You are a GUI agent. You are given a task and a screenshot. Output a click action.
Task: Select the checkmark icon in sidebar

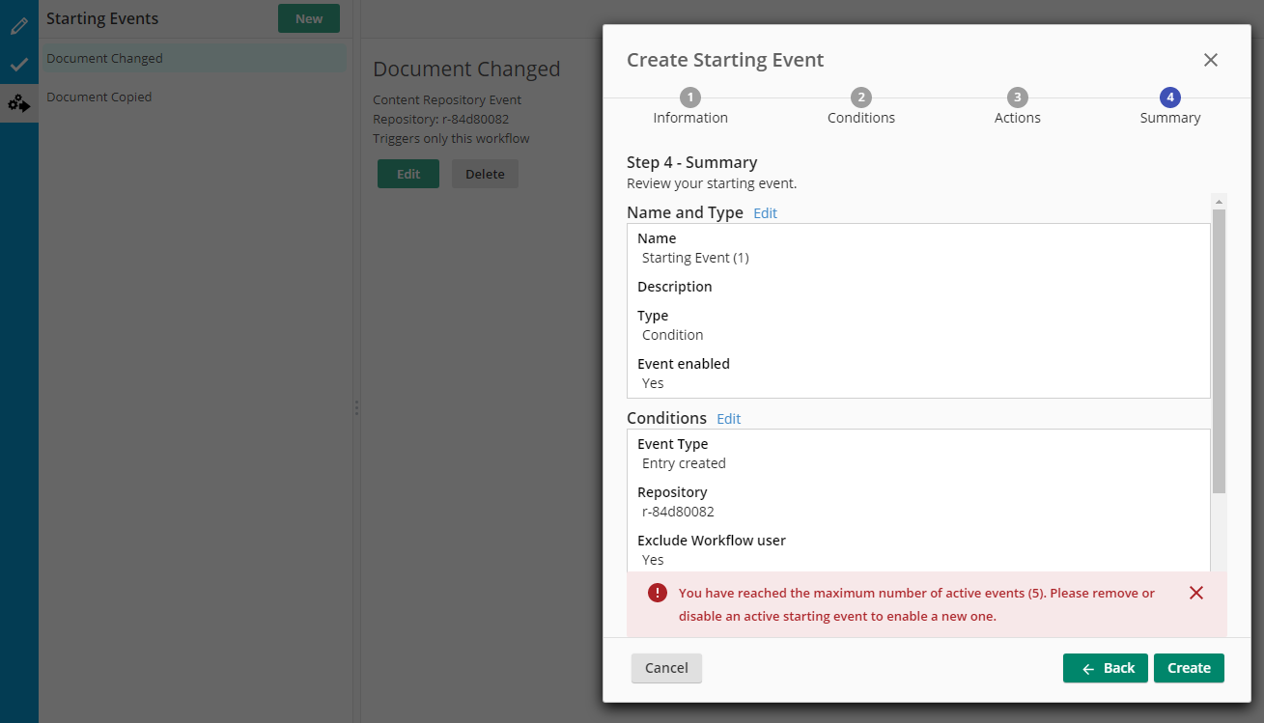pos(18,65)
